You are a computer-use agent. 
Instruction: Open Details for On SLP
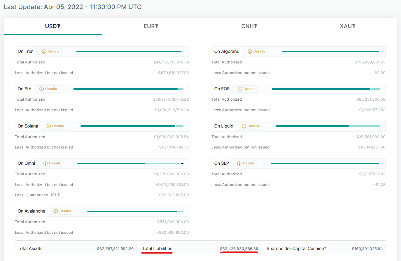(245, 163)
